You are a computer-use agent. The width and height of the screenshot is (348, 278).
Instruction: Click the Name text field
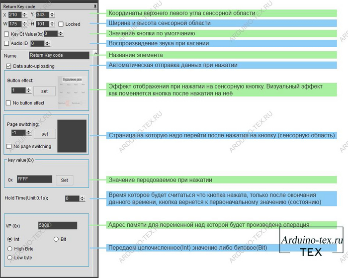coord(59,55)
